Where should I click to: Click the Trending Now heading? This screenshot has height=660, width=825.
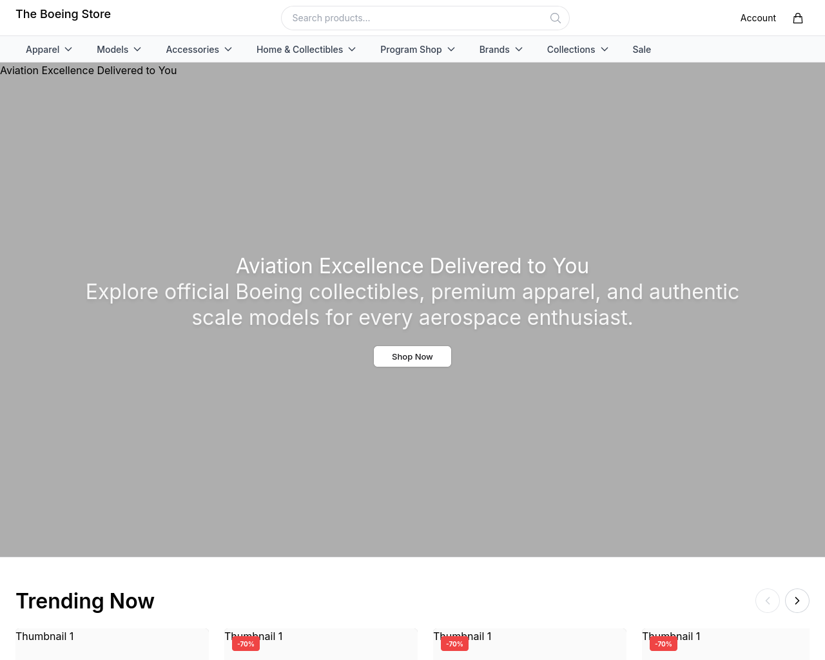85,601
